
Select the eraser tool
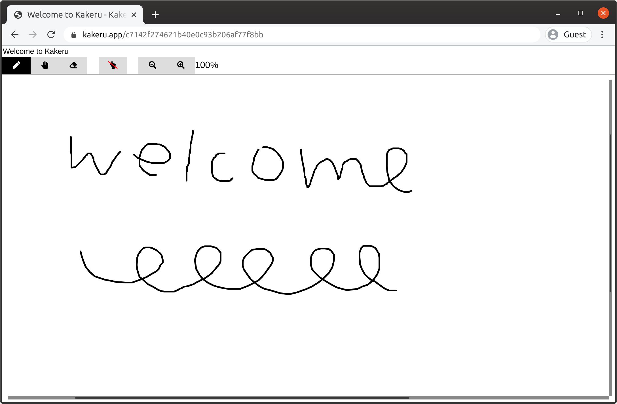73,65
